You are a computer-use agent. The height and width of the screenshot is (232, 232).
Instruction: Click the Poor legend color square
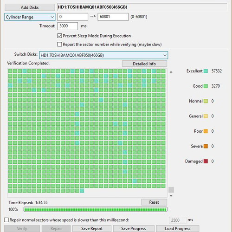coord(206,131)
